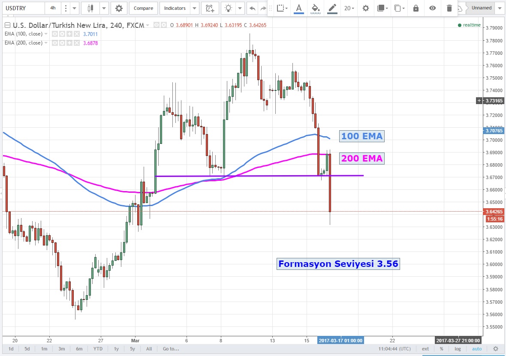Click the candlestick chart style icon
Viewport: 506px width, 356px height.
click(90, 8)
